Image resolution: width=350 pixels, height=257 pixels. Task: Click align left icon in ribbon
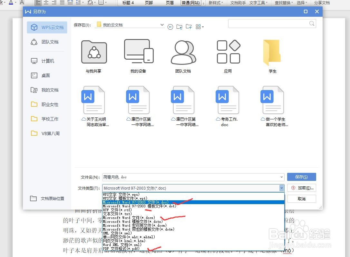point(38,3)
